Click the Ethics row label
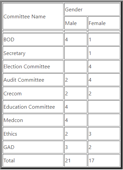This screenshot has width=123, height=170. click(x=33, y=134)
